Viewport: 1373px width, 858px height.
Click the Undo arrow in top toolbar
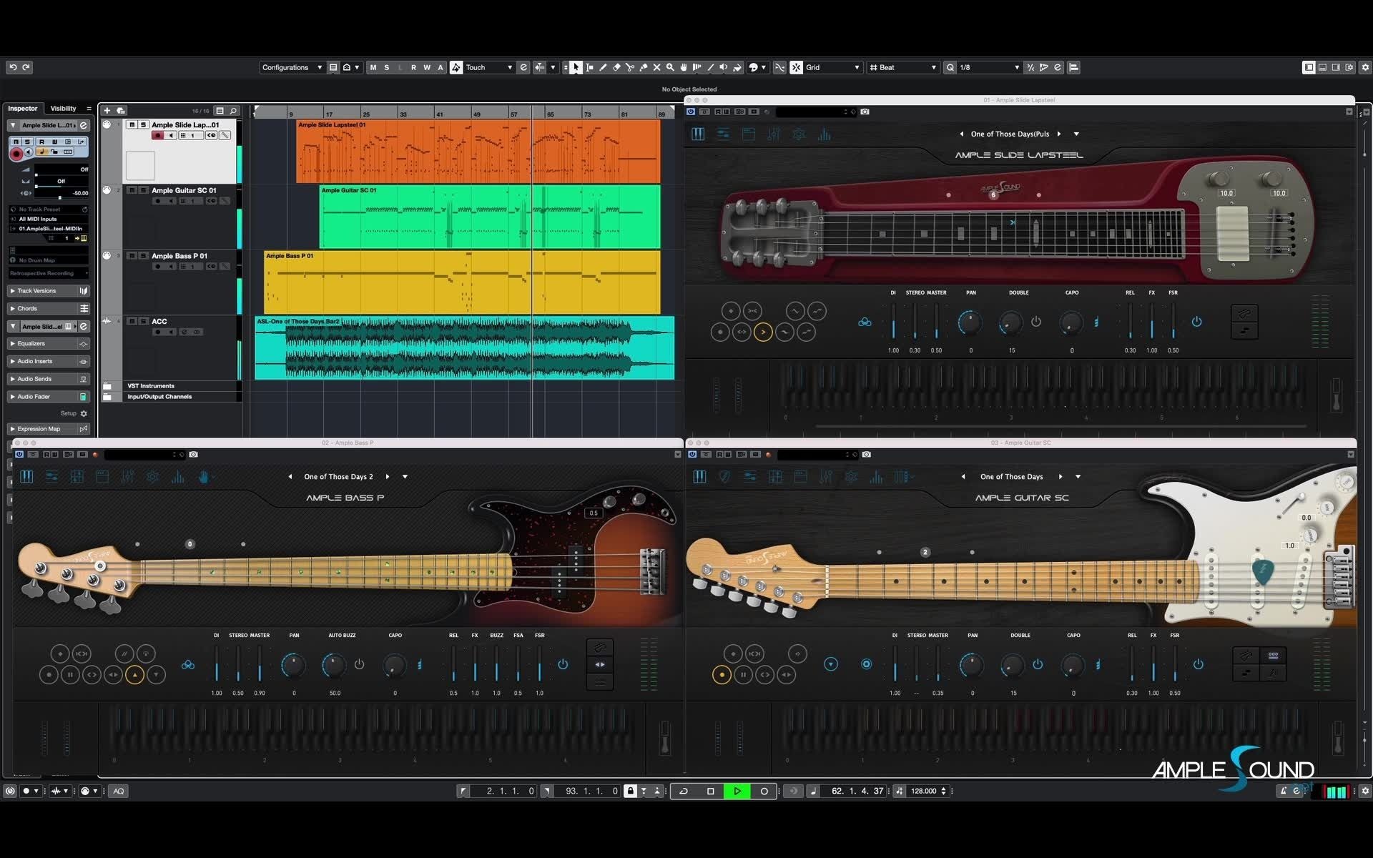(x=13, y=67)
